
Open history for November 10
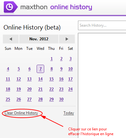click(x=70, y=69)
